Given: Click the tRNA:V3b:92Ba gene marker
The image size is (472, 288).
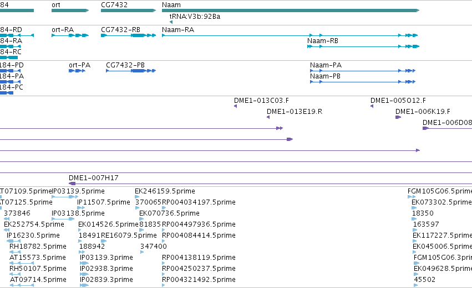Looking at the screenshot, I should click(x=171, y=22).
